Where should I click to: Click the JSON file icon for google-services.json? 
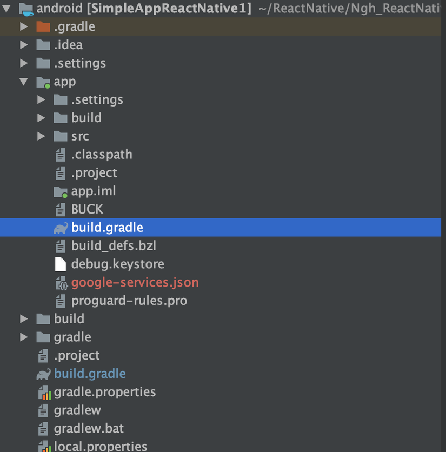(61, 282)
